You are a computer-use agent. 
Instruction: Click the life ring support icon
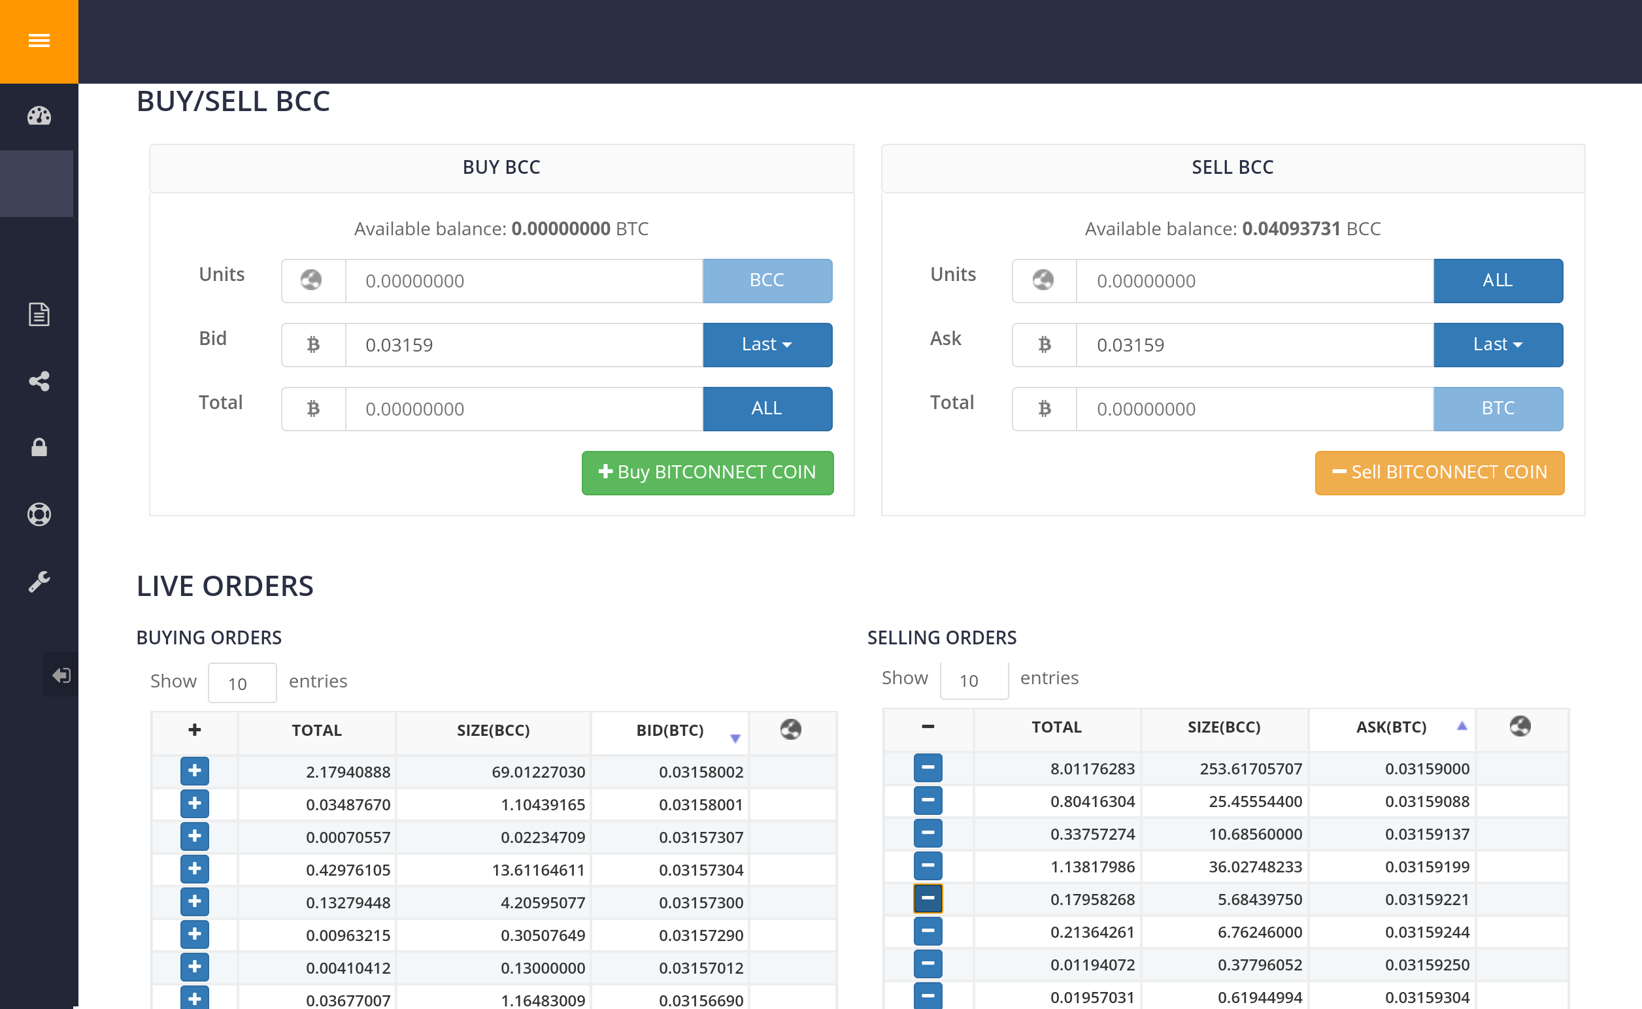(x=39, y=514)
